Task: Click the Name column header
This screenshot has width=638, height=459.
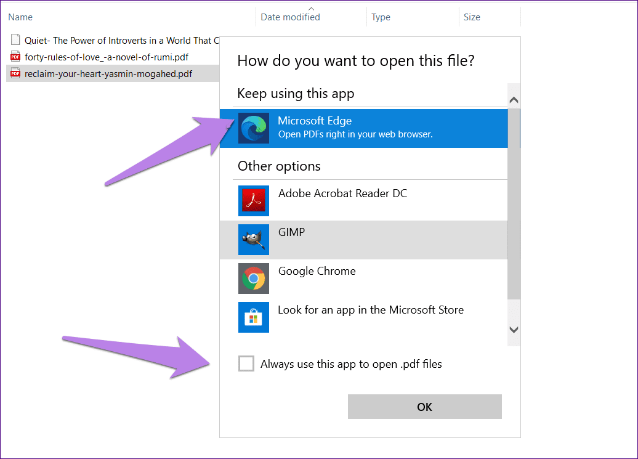Action: click(20, 17)
